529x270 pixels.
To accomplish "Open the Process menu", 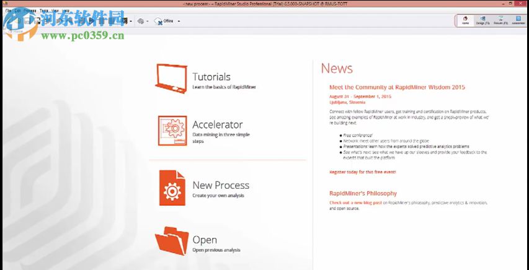I will [x=30, y=11].
